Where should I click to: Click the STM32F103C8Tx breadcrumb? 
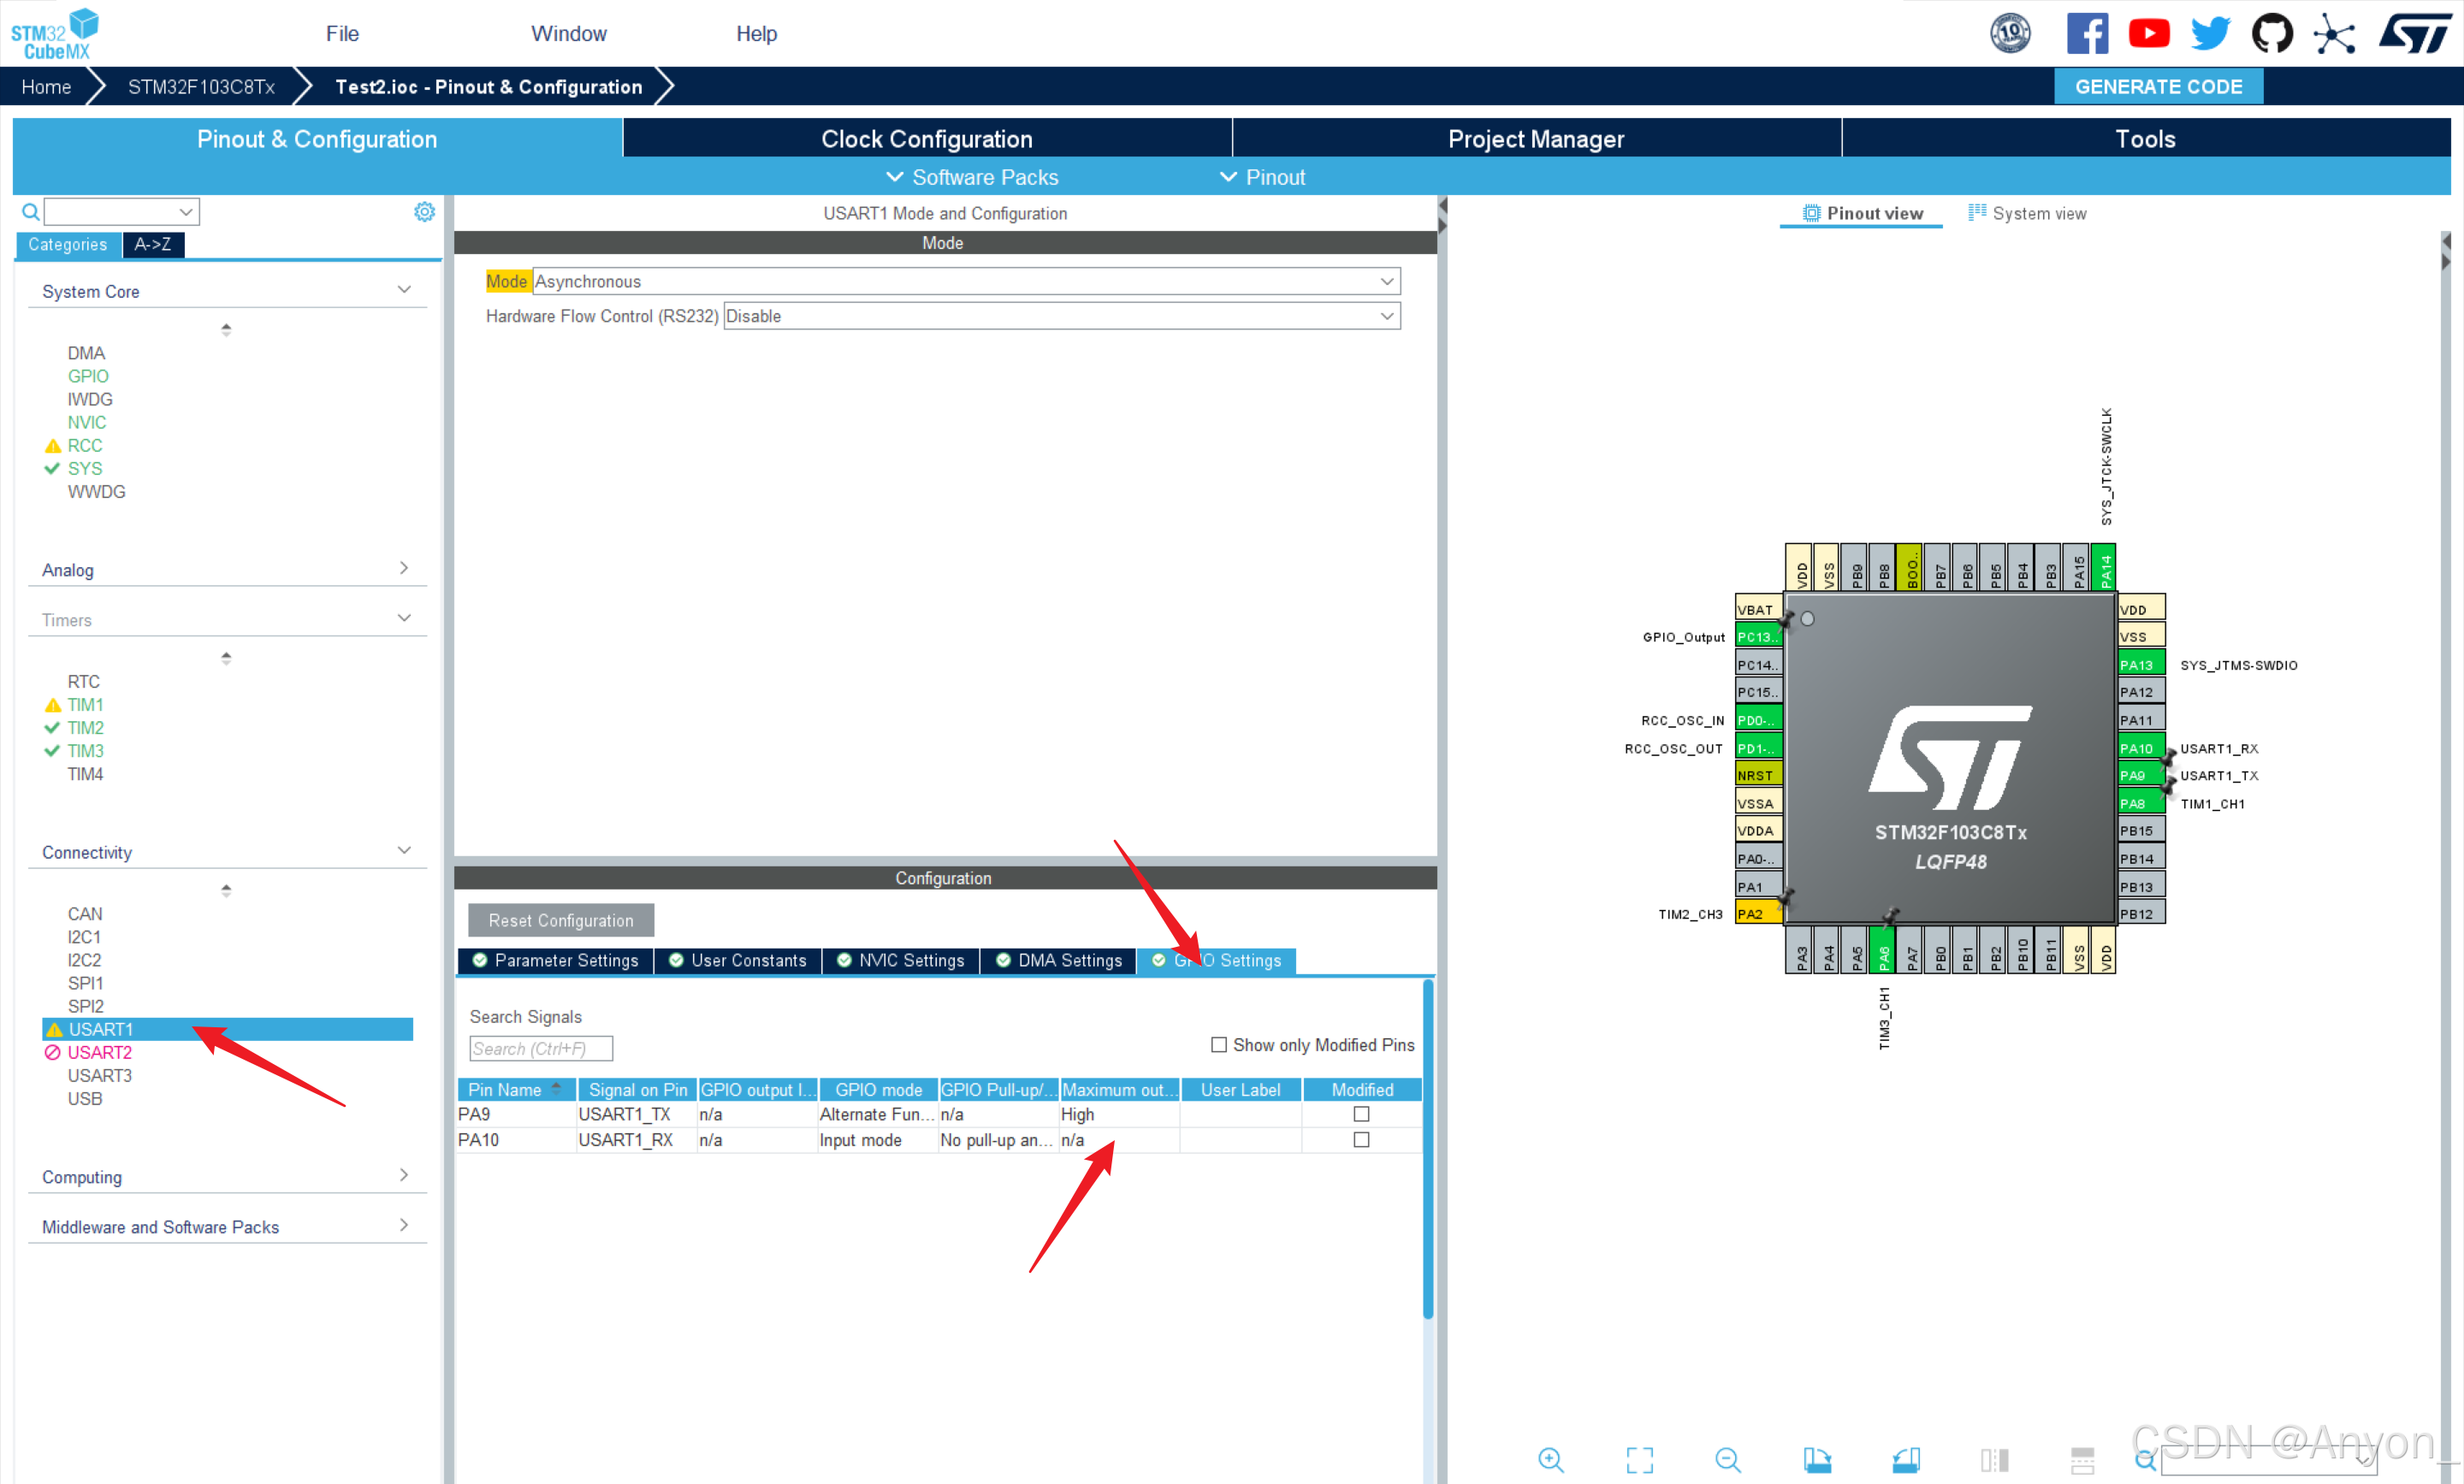click(201, 86)
